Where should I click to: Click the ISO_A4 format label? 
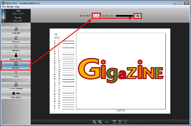coord(18,21)
